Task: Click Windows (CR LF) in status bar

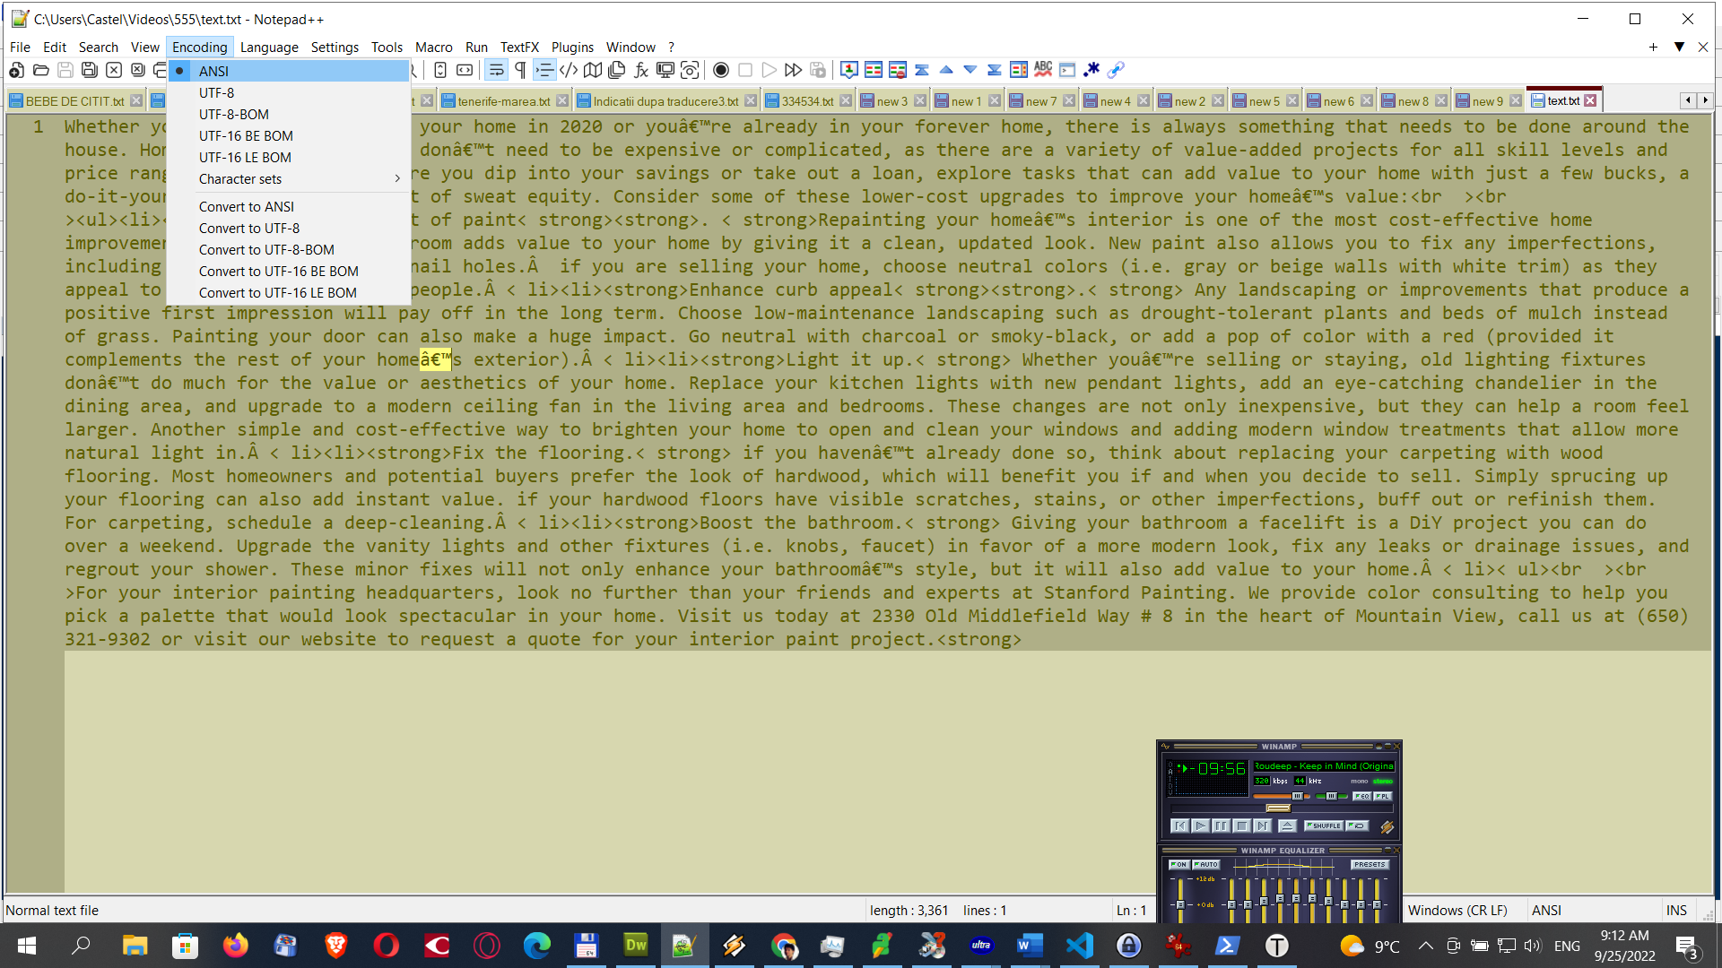Action: click(x=1457, y=910)
